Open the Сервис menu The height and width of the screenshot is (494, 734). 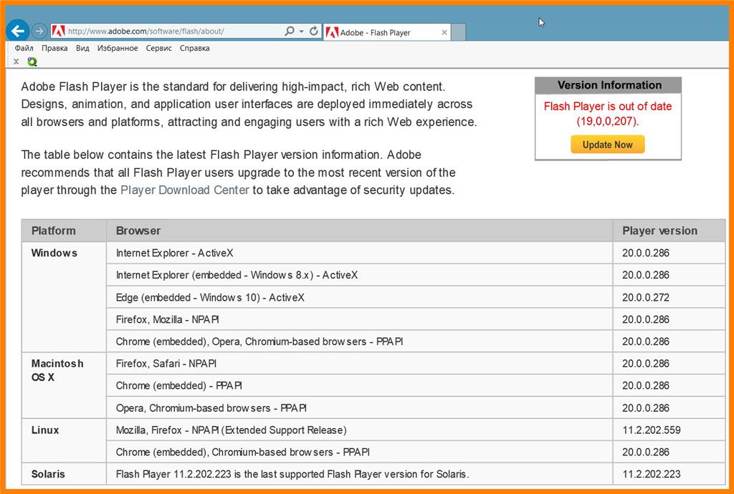[x=158, y=48]
